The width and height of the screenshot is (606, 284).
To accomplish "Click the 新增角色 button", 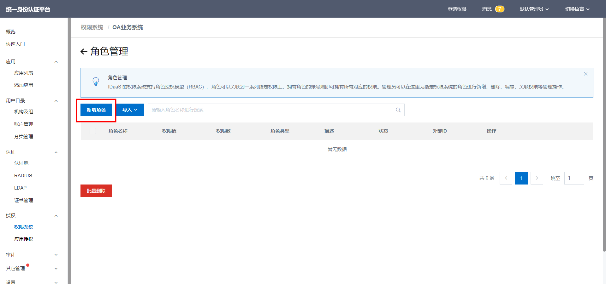I will tap(96, 110).
